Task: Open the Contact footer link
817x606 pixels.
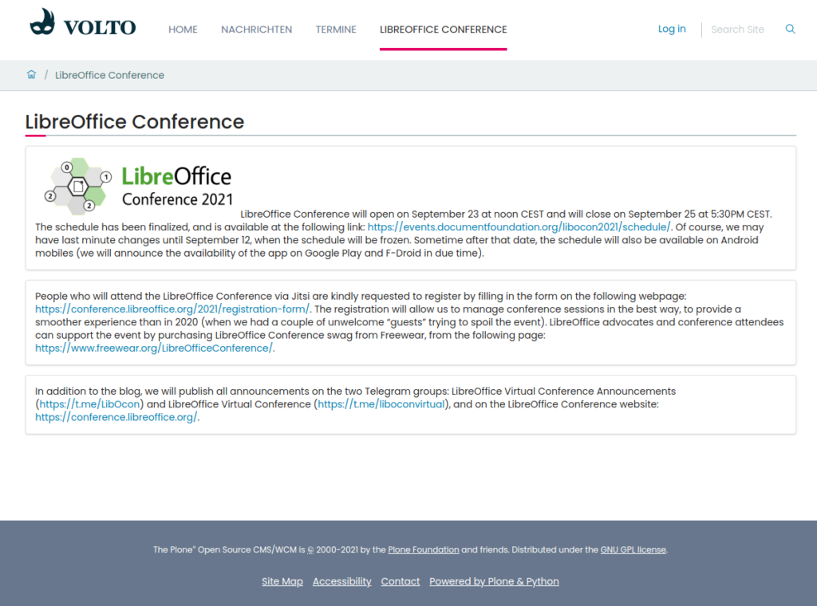Action: coord(401,581)
